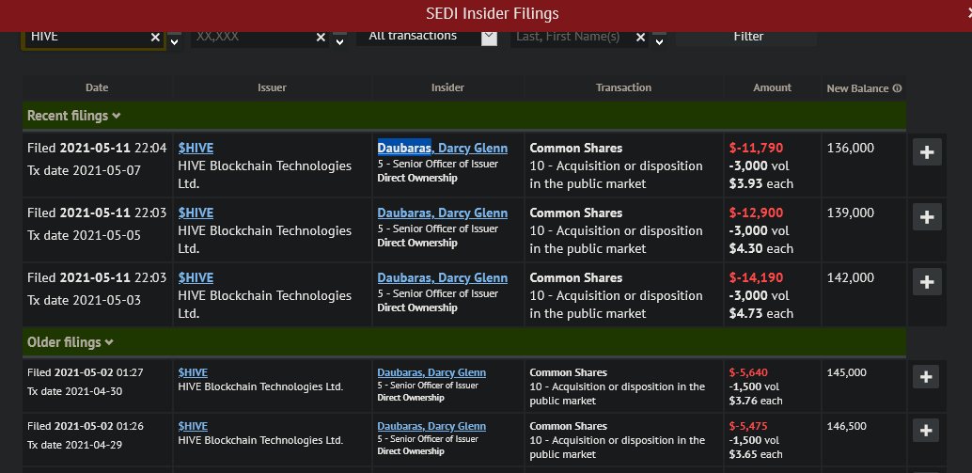Open $HIVE issuer link in first row
This screenshot has width=972, height=473.
(196, 148)
